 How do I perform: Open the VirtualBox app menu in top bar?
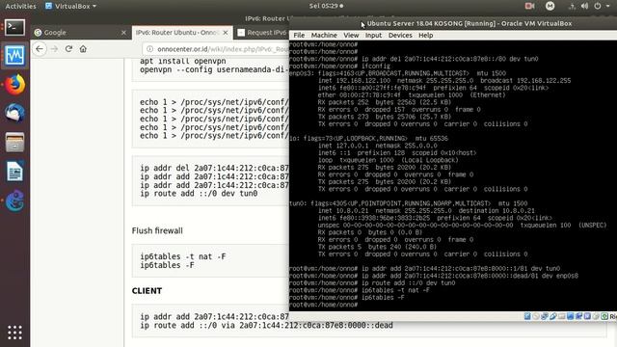(70, 6)
